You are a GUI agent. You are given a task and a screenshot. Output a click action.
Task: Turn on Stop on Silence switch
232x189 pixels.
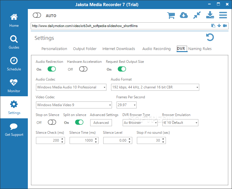(52, 122)
